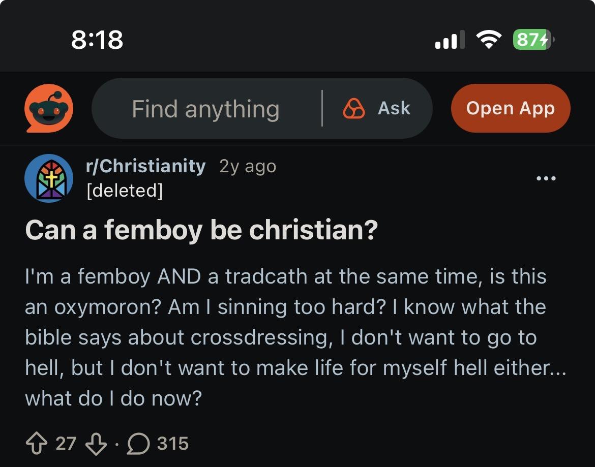Downvote the femboy christian post

pyautogui.click(x=96, y=444)
